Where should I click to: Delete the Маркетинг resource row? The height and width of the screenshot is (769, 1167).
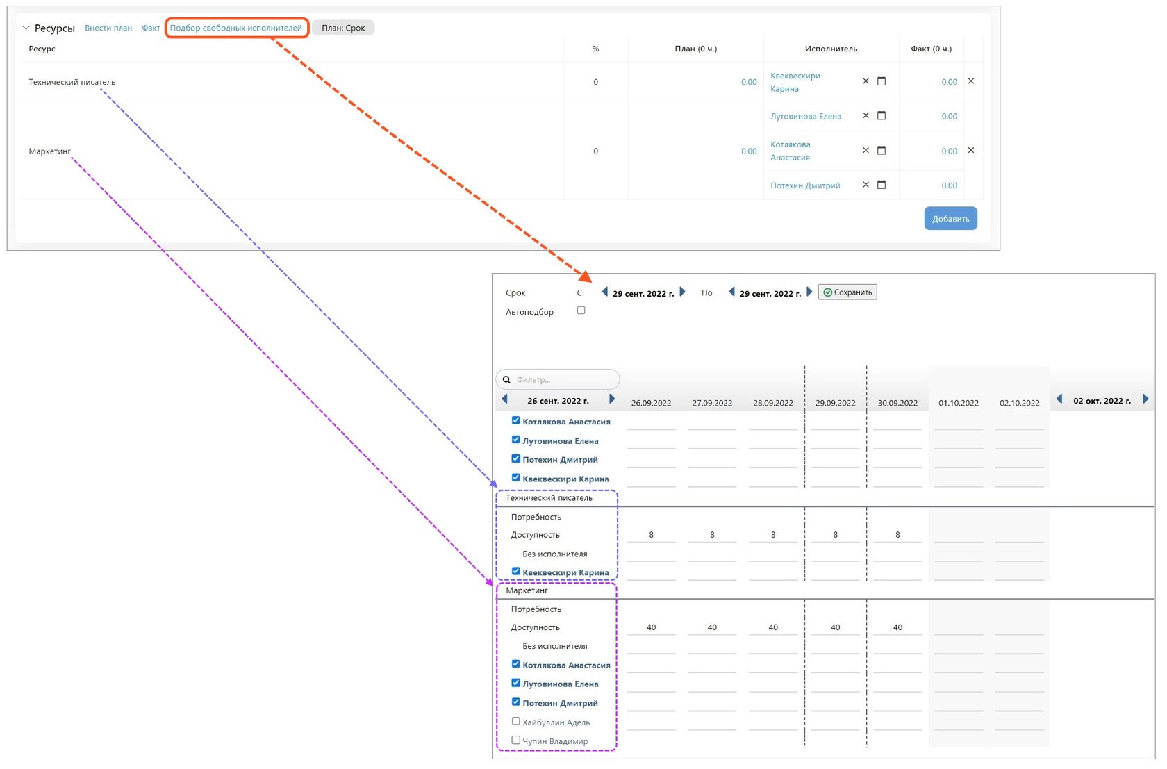pyautogui.click(x=971, y=150)
